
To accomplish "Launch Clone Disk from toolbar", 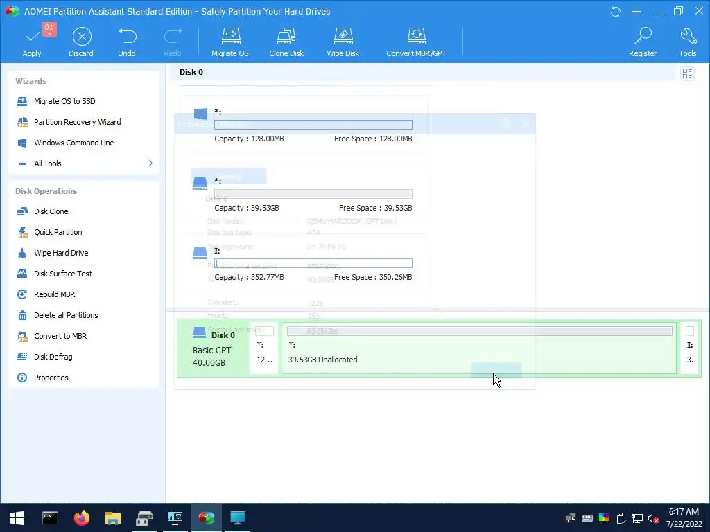I will (x=286, y=42).
